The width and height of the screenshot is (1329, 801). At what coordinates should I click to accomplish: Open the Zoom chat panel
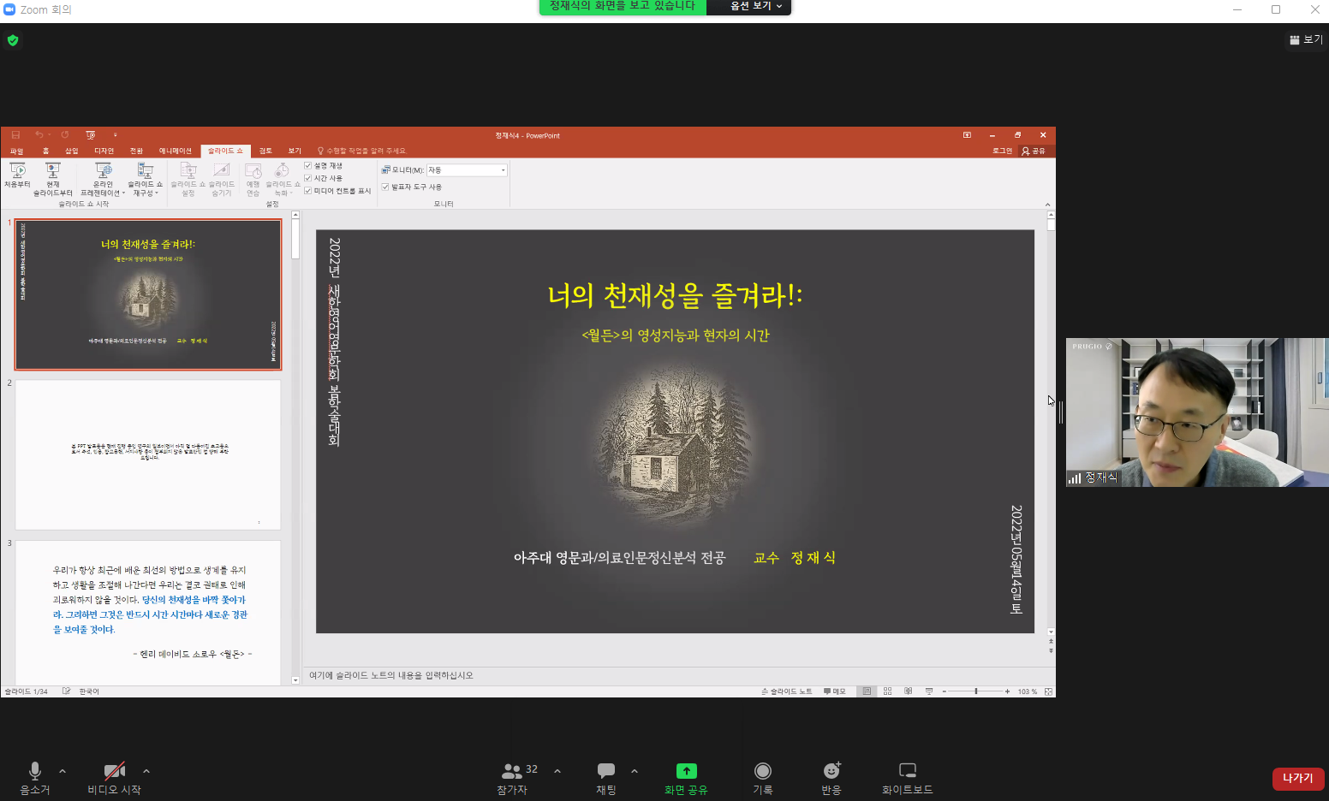[x=606, y=770]
